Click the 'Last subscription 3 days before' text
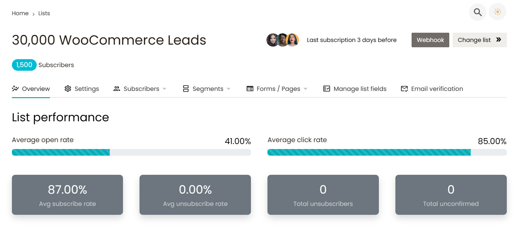522x230 pixels. pyautogui.click(x=351, y=40)
